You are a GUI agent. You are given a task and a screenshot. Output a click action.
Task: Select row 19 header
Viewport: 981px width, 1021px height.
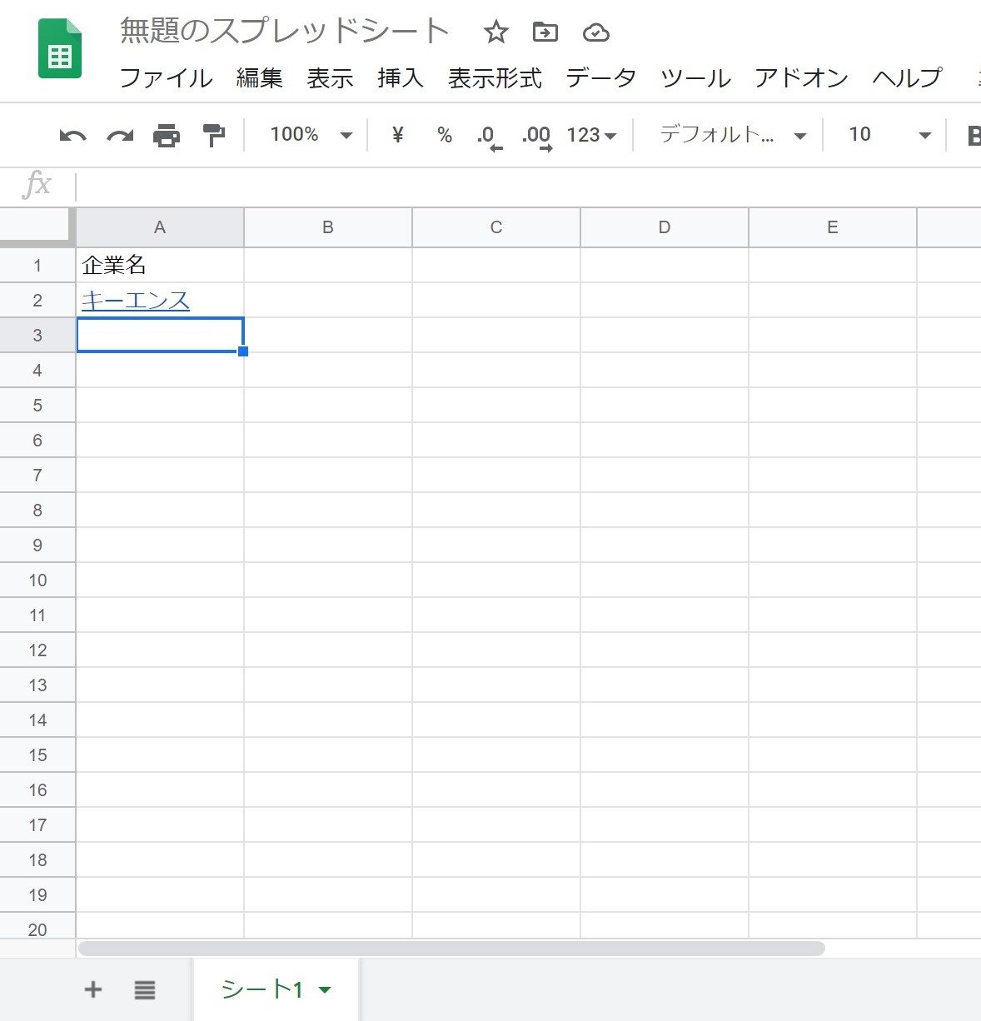(x=37, y=895)
